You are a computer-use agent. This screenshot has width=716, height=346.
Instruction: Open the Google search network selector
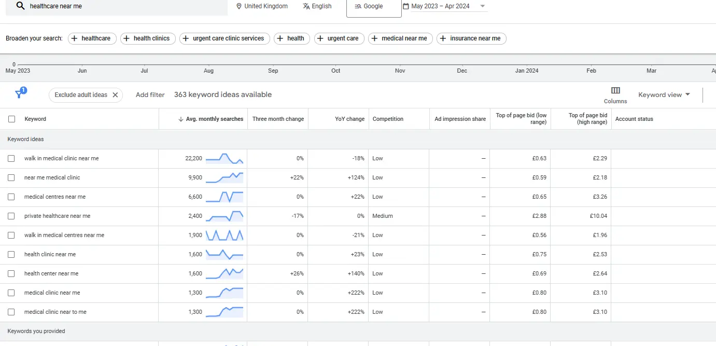(373, 7)
